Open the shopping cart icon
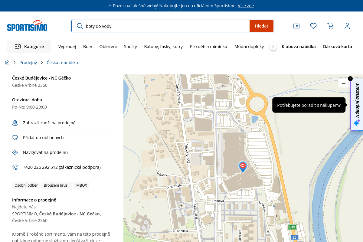The image size is (363, 242). tap(330, 26)
